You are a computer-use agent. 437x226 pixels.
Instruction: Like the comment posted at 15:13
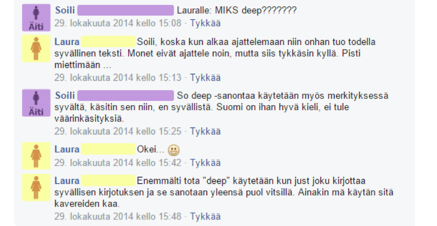(205, 77)
